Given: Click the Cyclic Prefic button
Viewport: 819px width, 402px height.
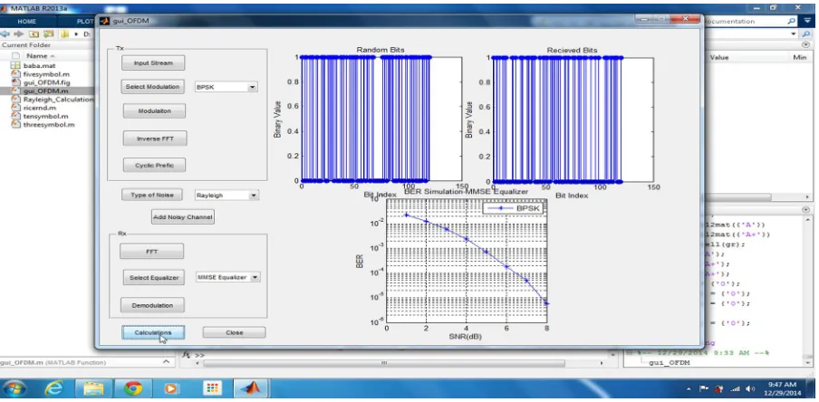Looking at the screenshot, I should coord(154,165).
